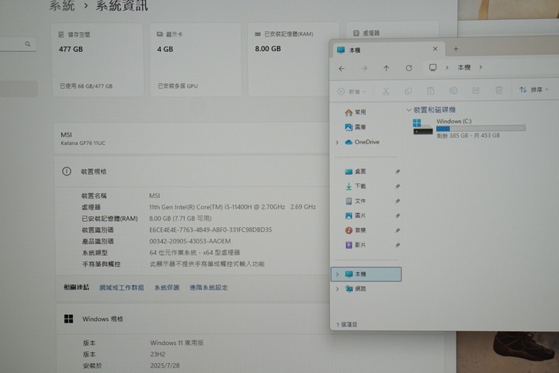
Task: Open the 新增 dropdown menu
Action: tap(352, 92)
